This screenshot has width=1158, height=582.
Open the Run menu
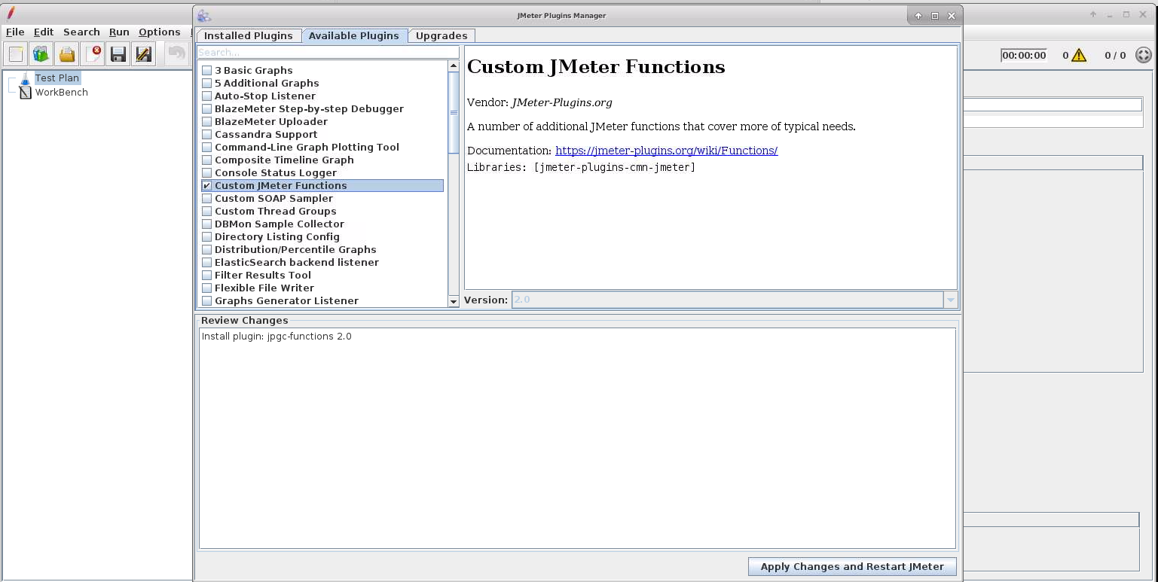click(x=119, y=32)
